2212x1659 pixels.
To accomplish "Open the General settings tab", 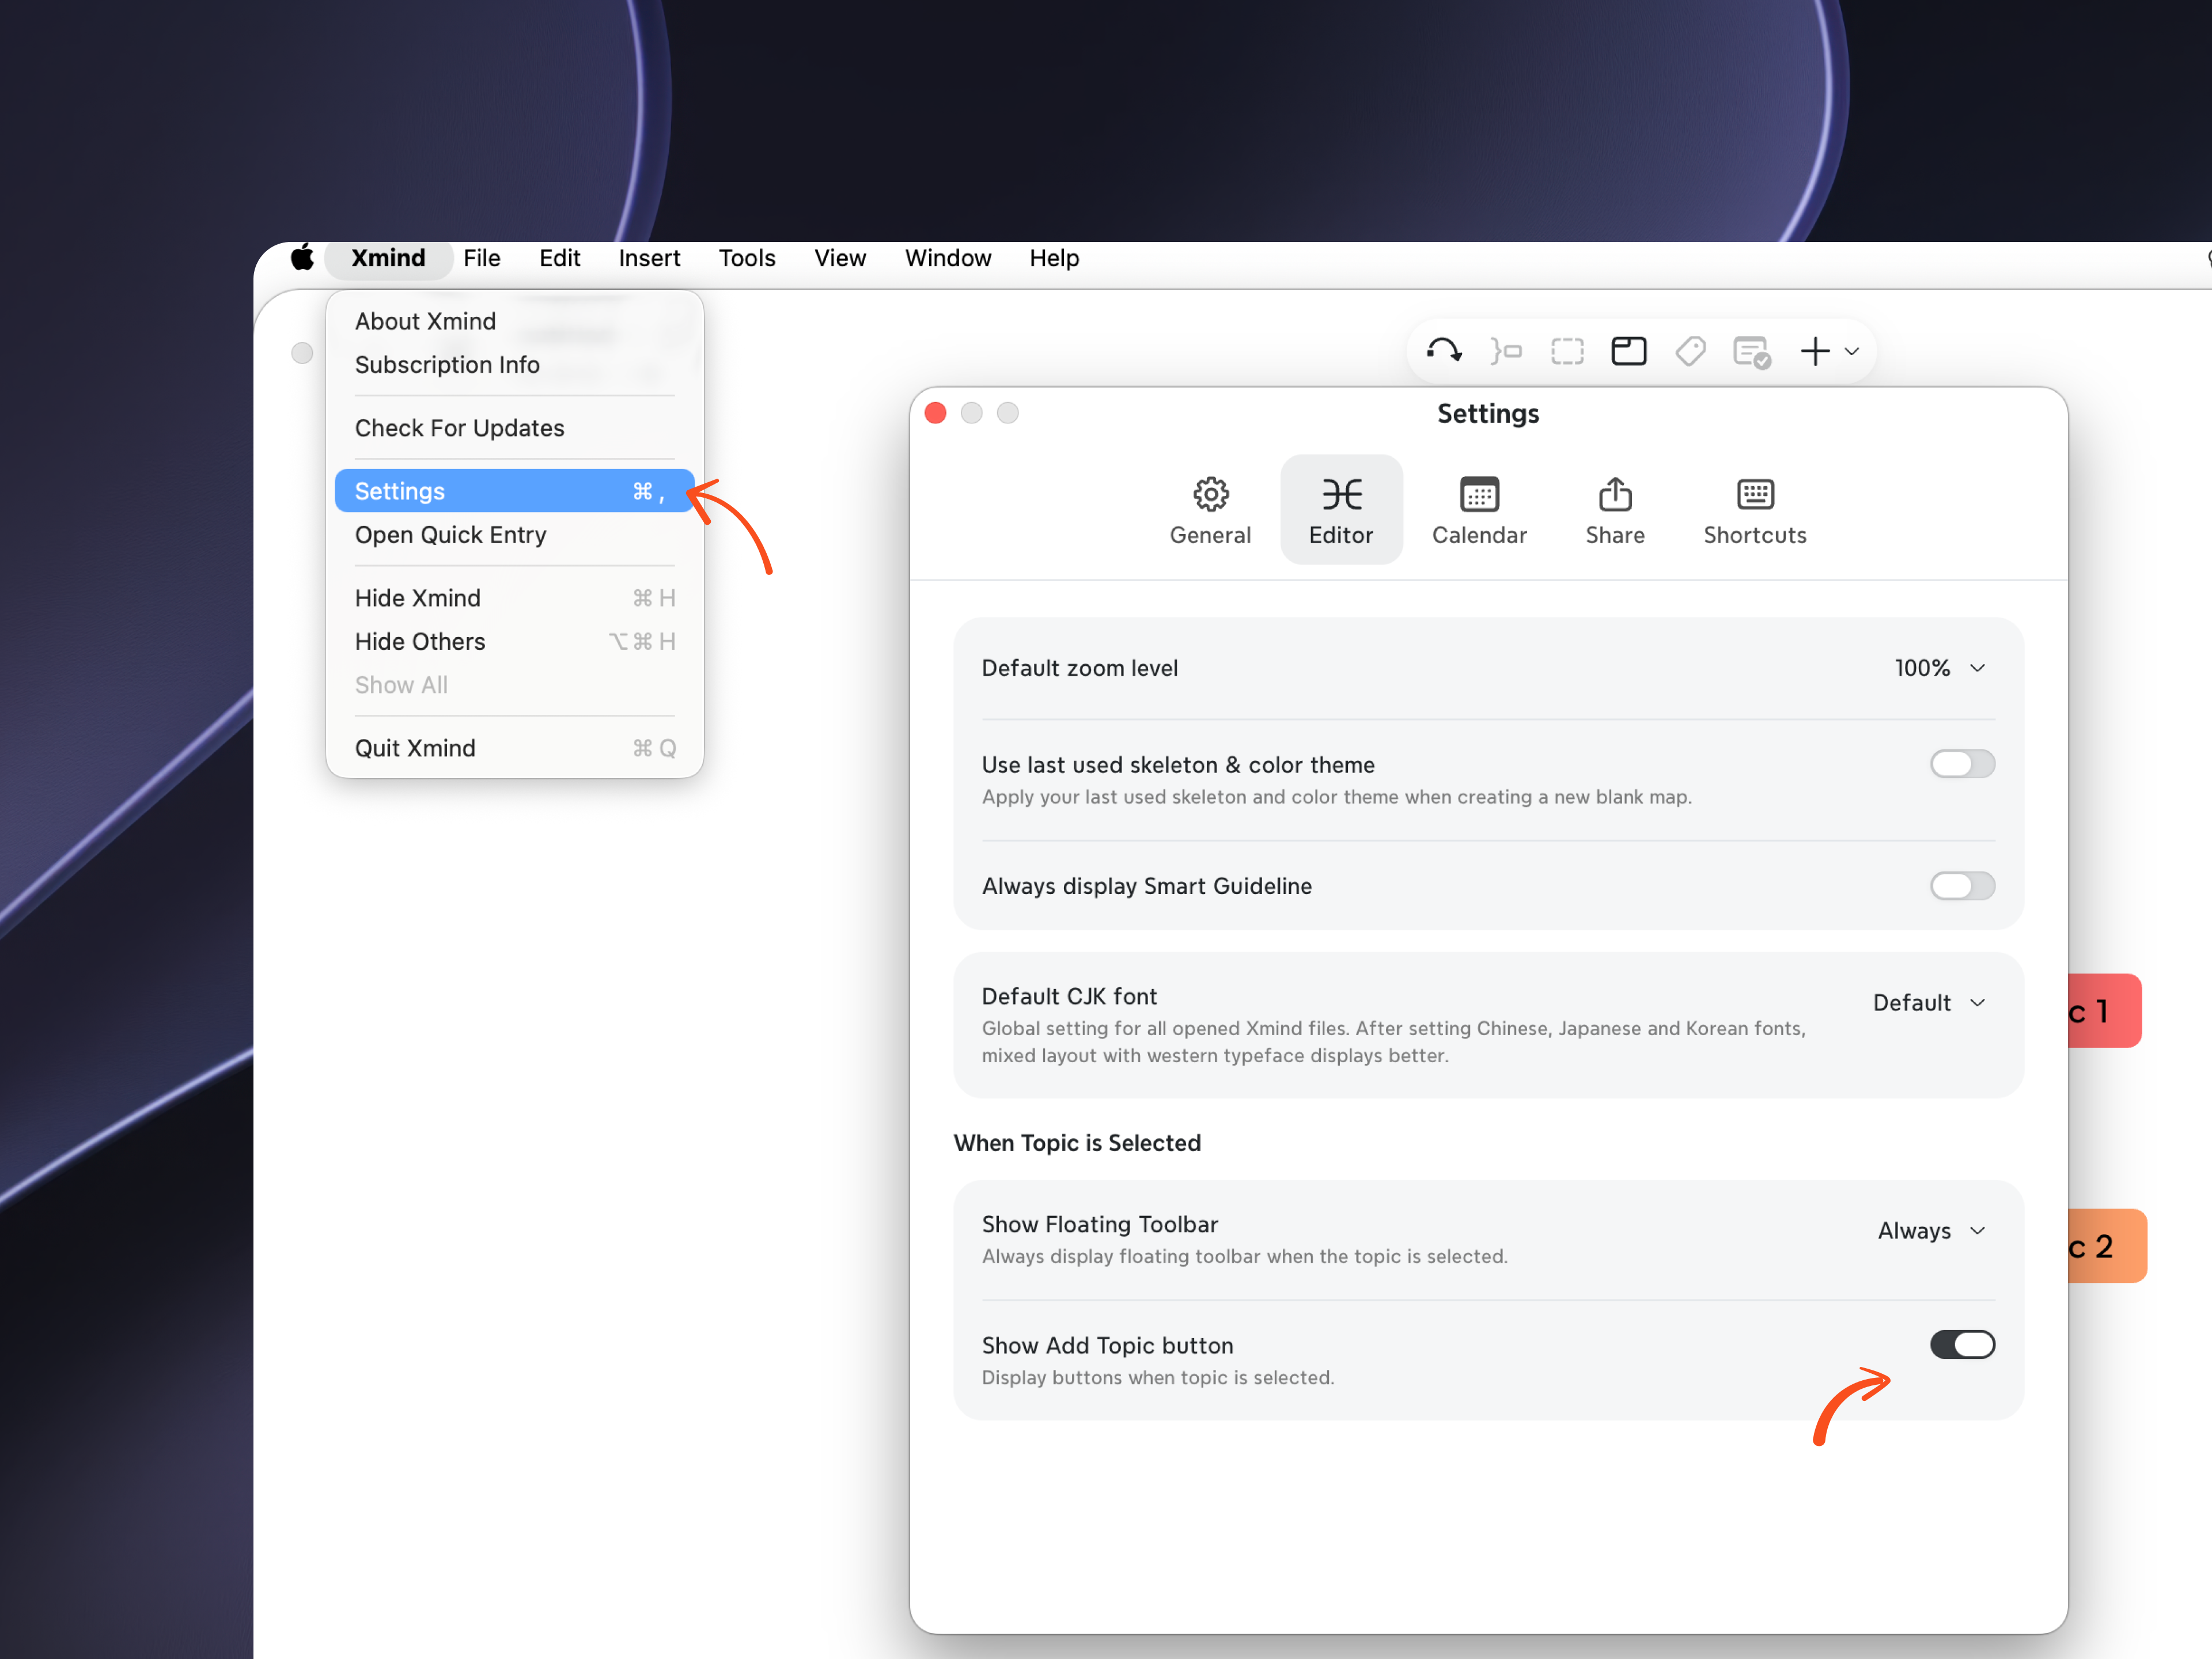I will point(1210,510).
